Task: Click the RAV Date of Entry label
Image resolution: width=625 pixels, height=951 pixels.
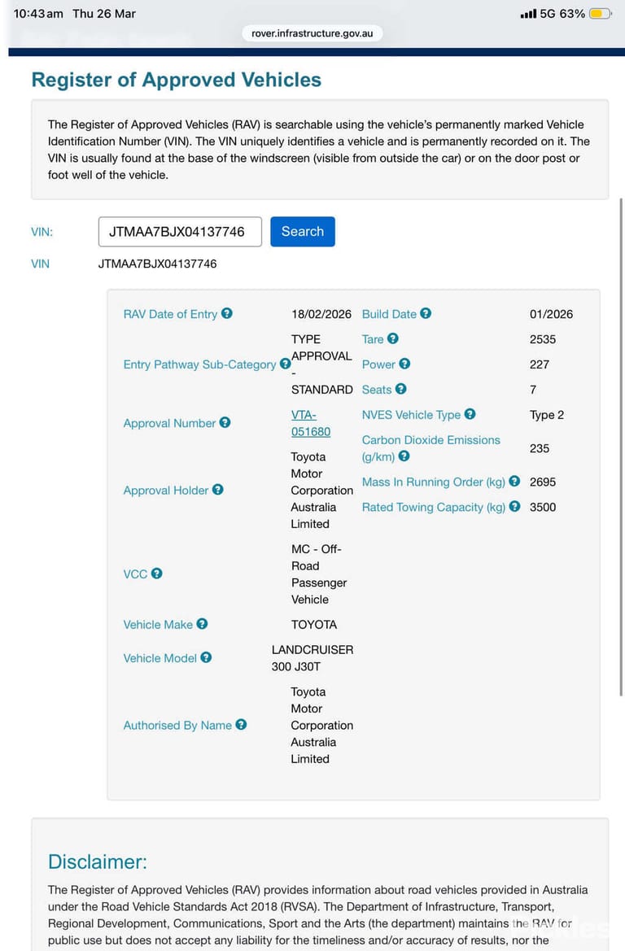Action: point(171,314)
